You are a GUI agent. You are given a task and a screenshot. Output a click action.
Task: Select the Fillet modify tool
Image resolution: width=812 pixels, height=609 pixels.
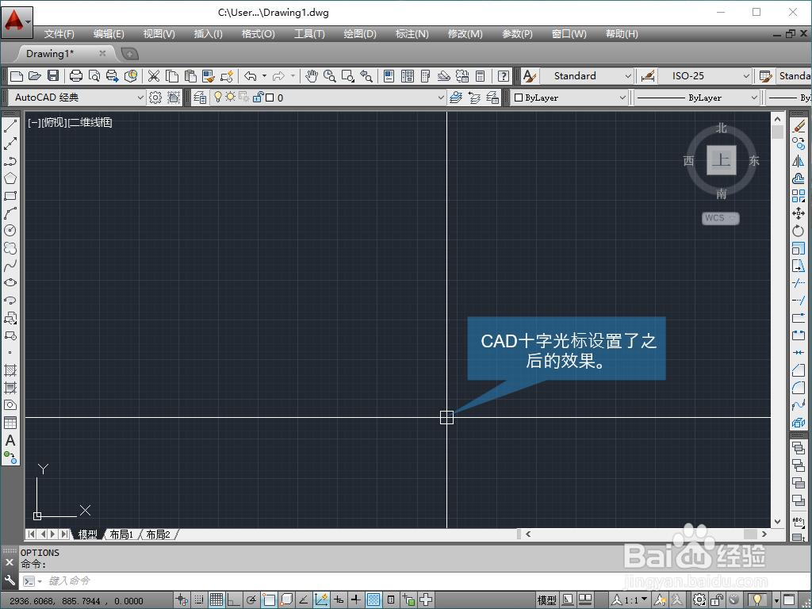click(799, 387)
